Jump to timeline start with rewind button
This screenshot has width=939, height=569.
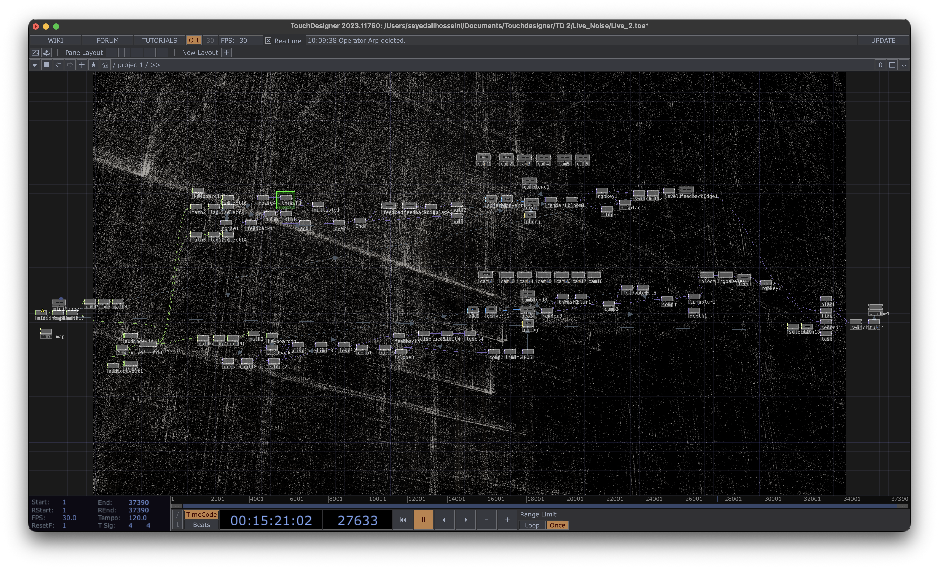pos(403,520)
